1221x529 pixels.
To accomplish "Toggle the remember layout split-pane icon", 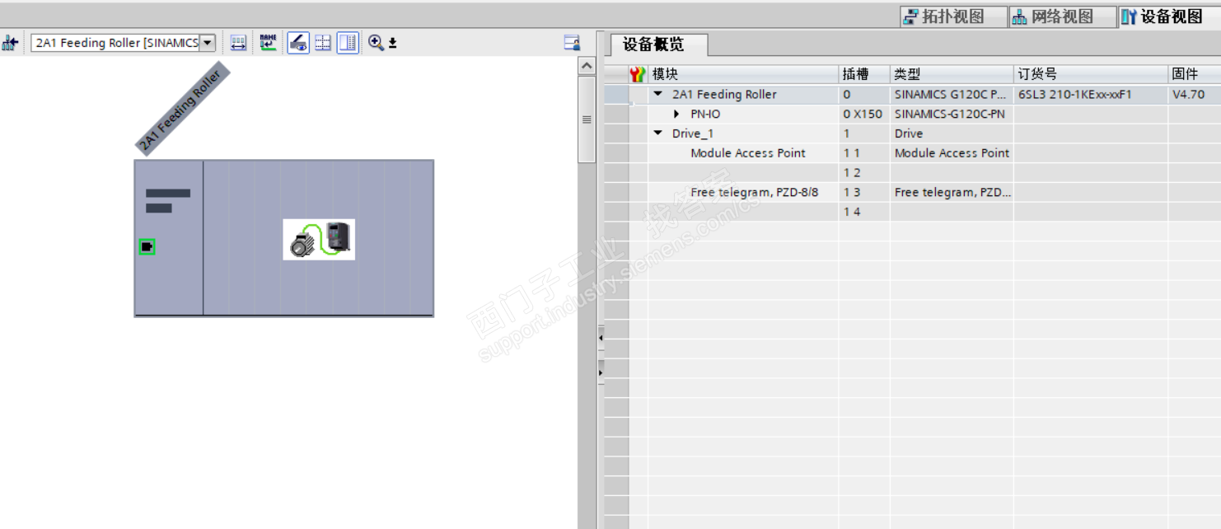I will [x=348, y=43].
